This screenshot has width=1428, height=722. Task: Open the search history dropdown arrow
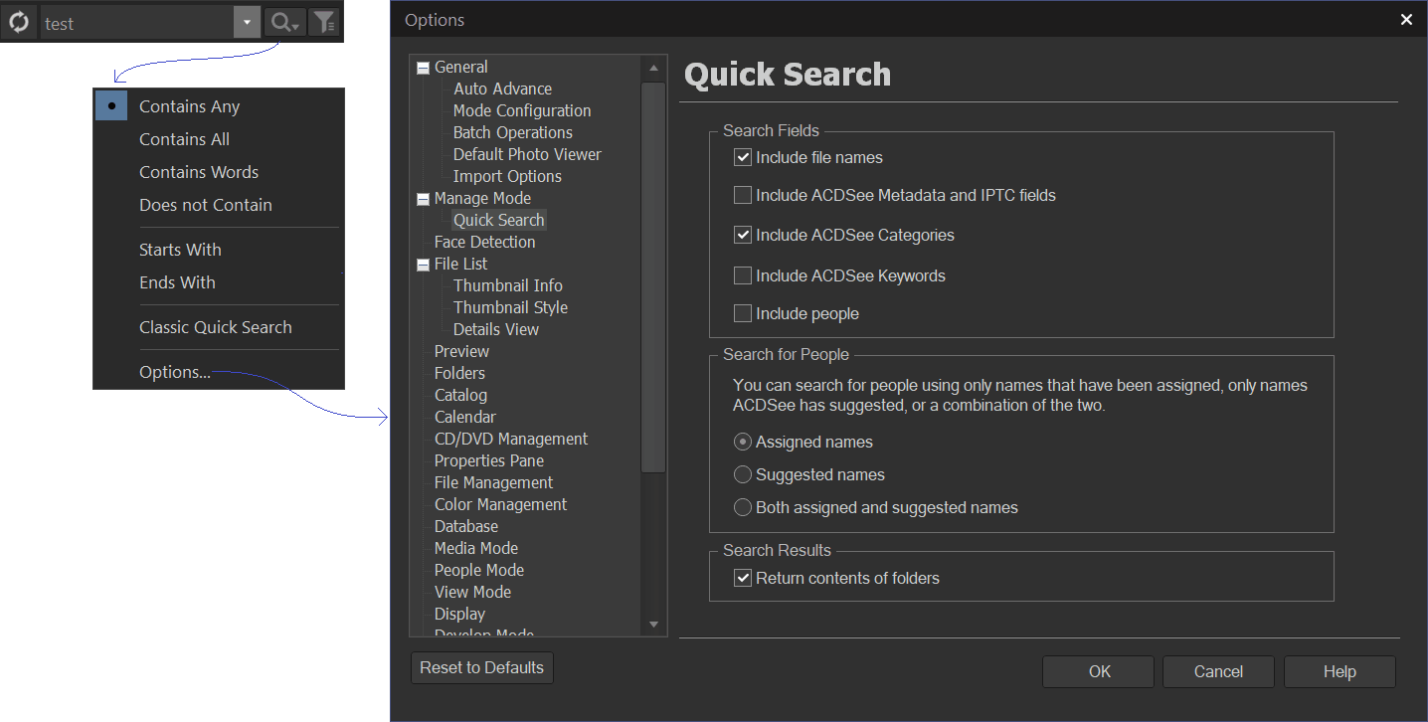pos(247,23)
